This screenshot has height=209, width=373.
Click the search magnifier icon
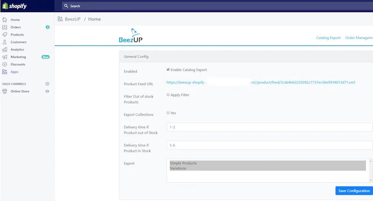tap(66, 6)
